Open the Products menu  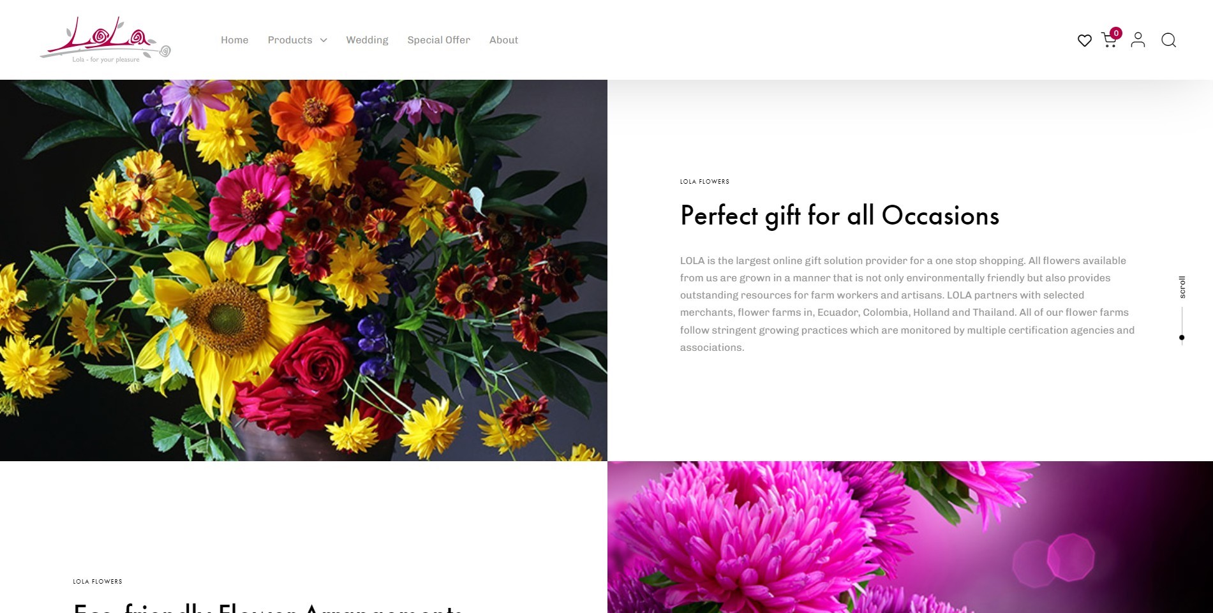290,40
